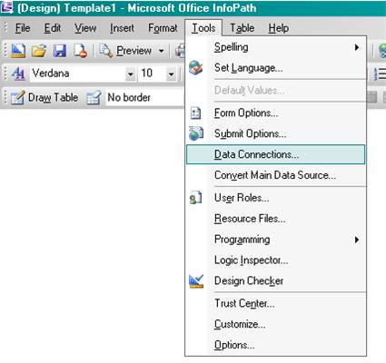Choose Set Language from the Tools menu
This screenshot has height=363, width=386.
[275, 68]
